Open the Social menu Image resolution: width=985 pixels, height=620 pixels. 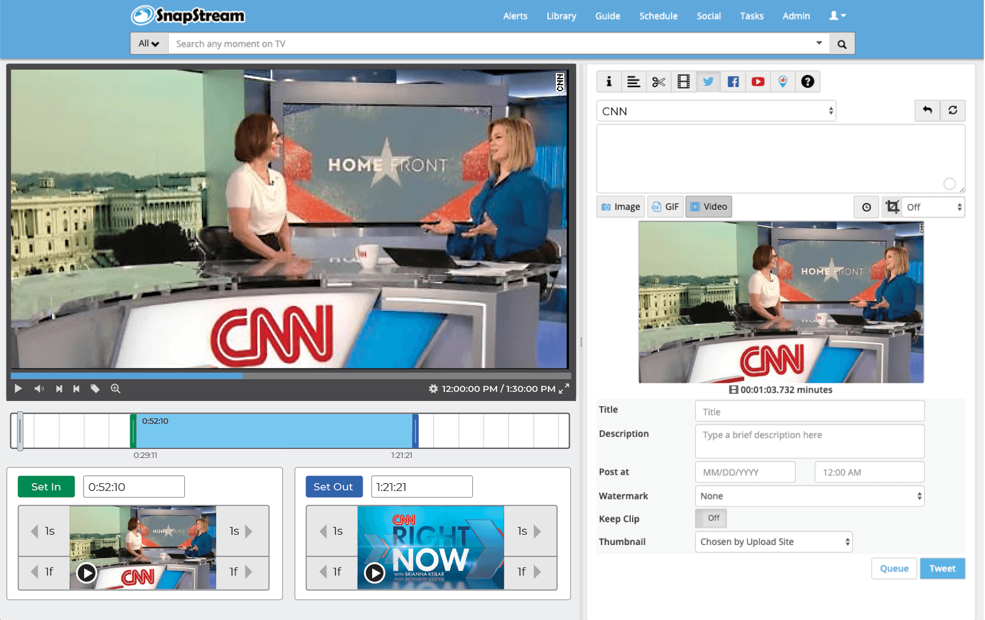pos(708,16)
